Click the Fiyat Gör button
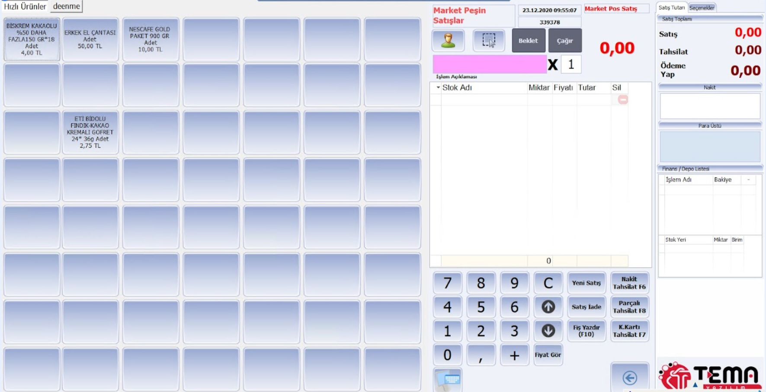The image size is (766, 392). pos(548,355)
